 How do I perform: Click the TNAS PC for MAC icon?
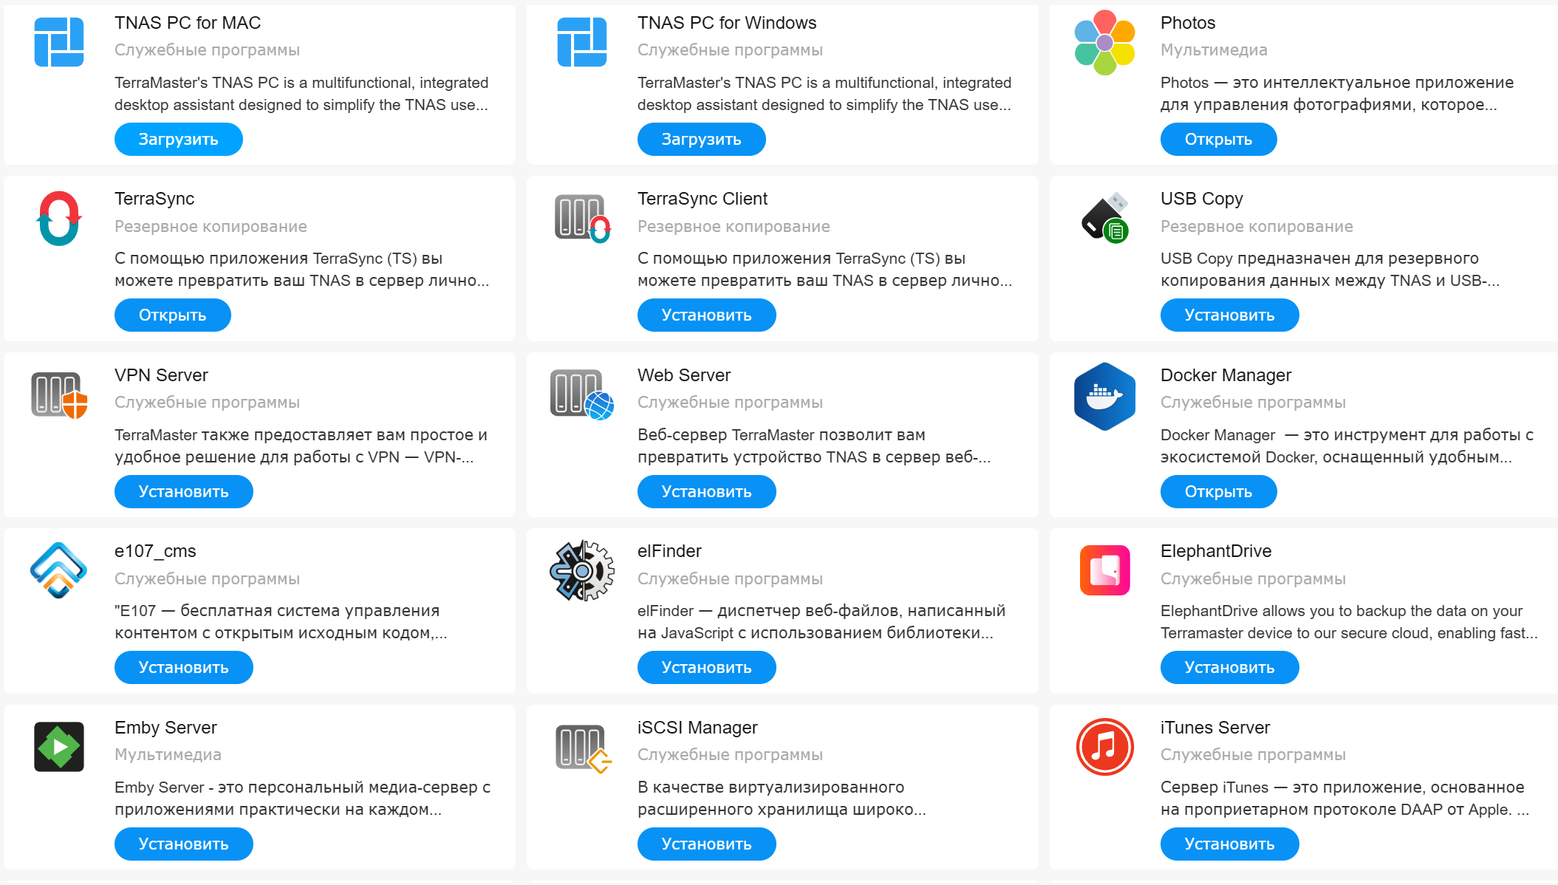coord(59,42)
